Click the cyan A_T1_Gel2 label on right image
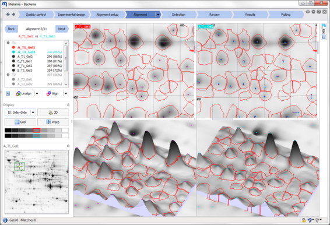 [x=205, y=26]
